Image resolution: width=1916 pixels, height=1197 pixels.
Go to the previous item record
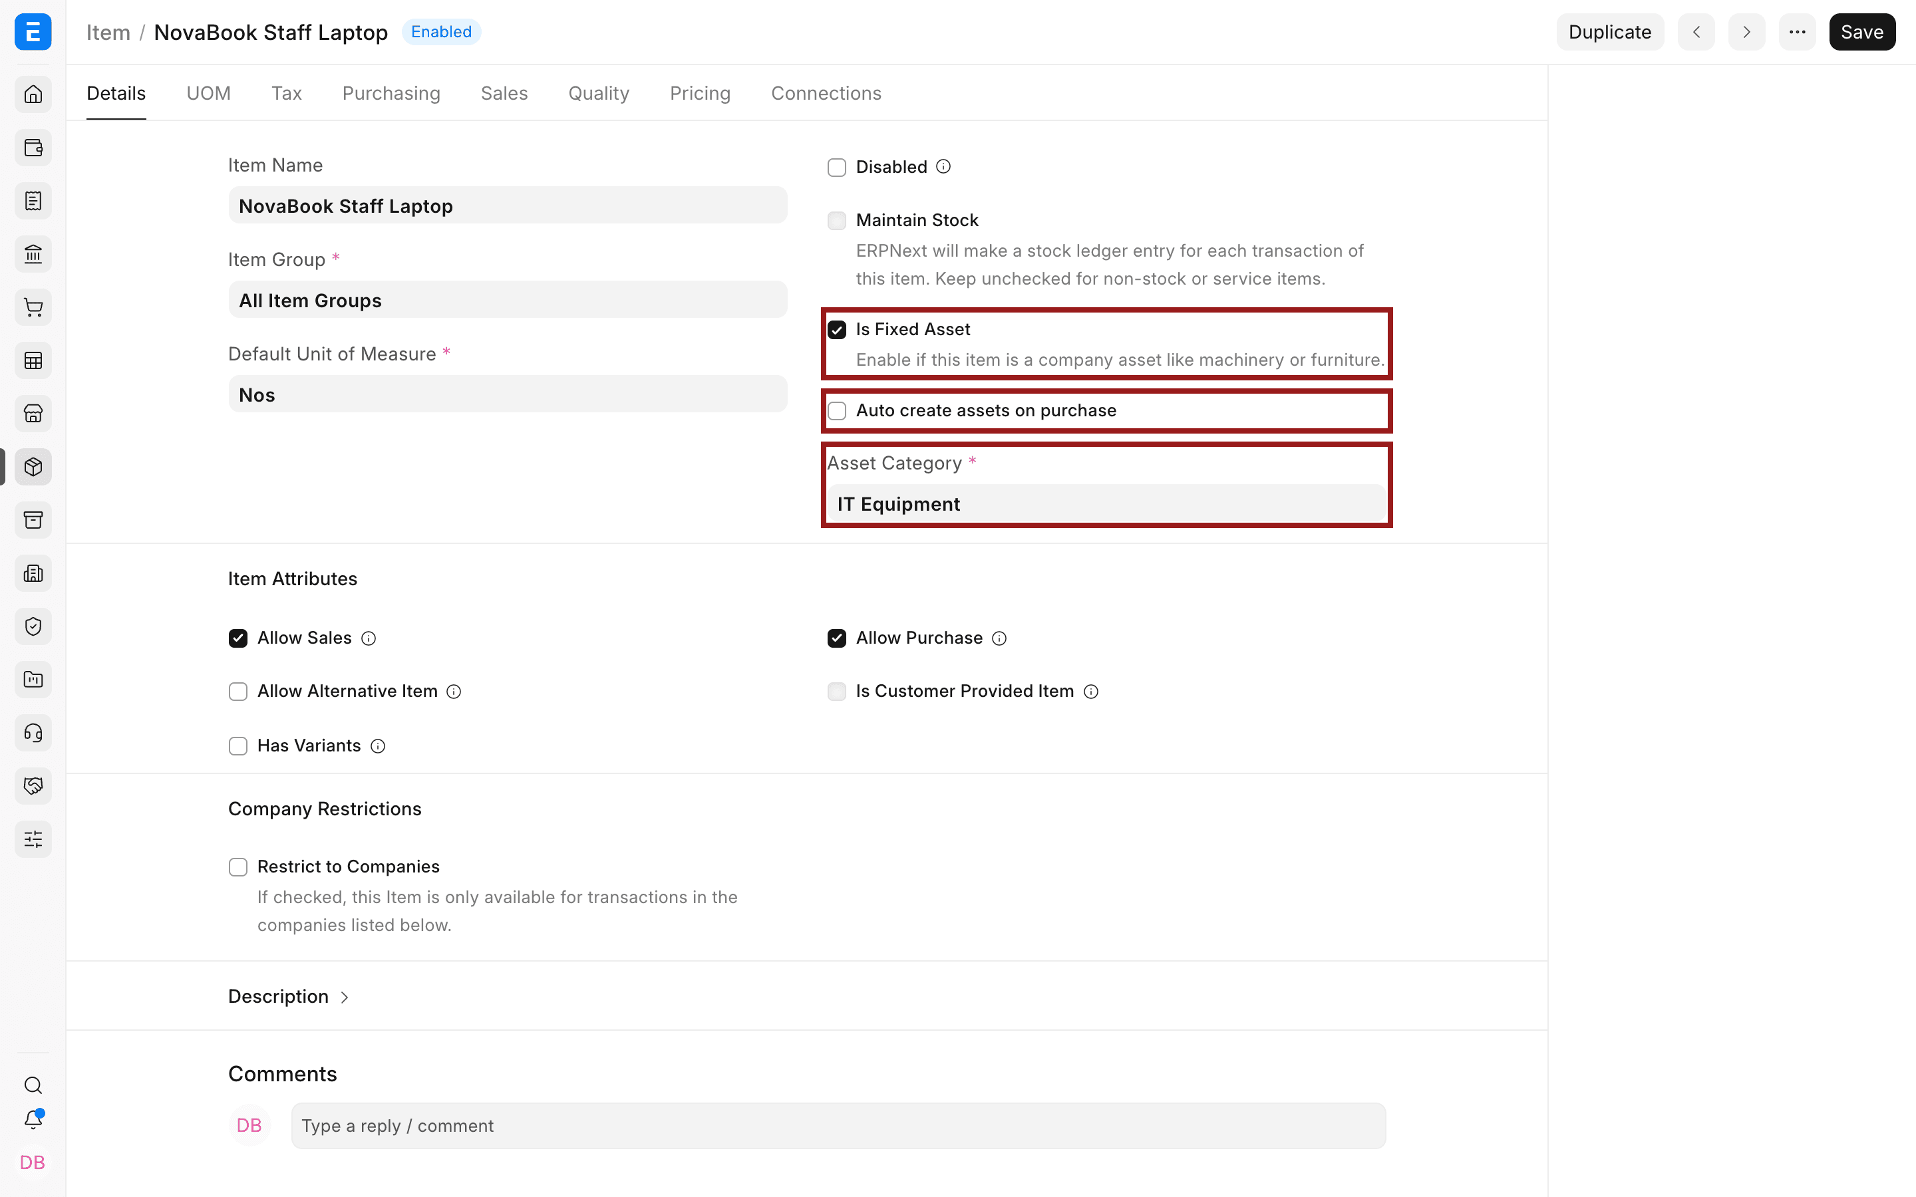tap(1696, 32)
